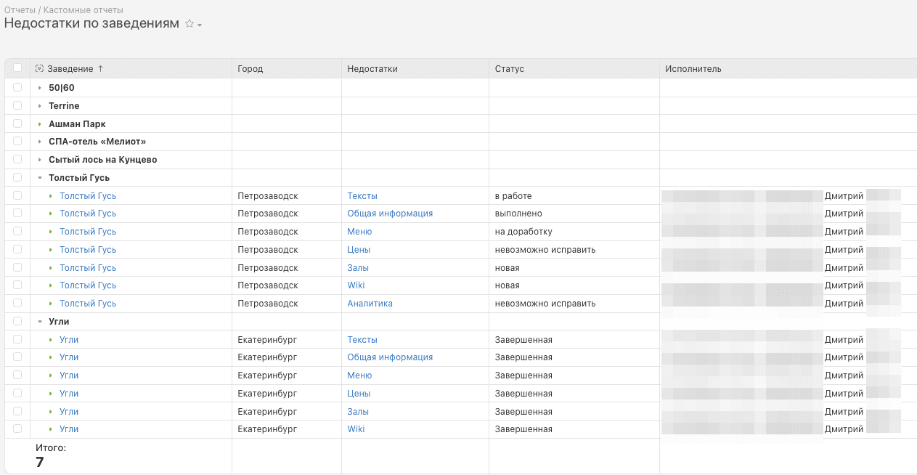
Task: Select the Ашман Парк row checkbox
Action: tap(17, 124)
